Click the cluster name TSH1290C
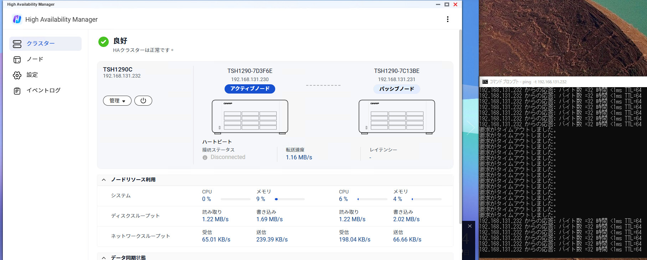The image size is (647, 260). coord(118,69)
